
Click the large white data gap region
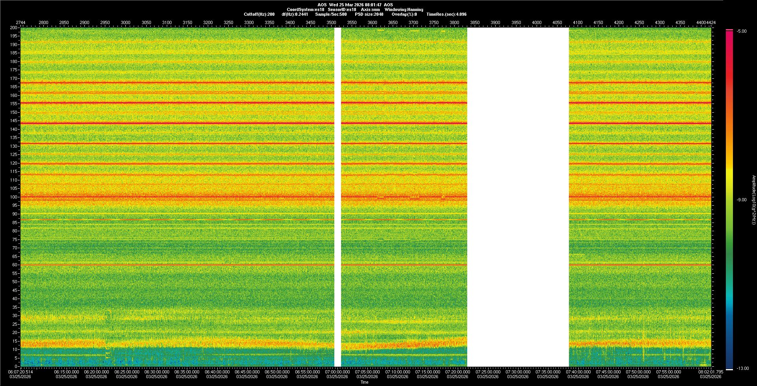518,197
